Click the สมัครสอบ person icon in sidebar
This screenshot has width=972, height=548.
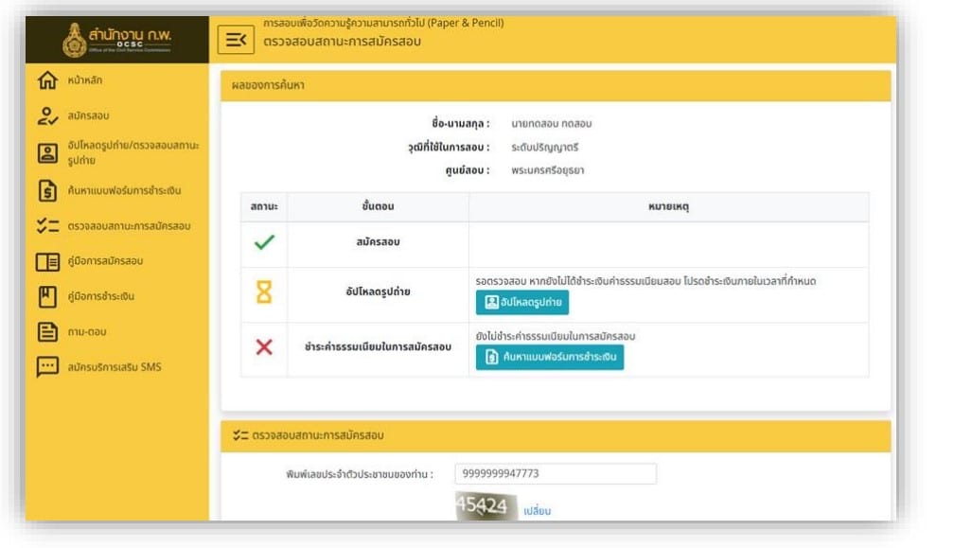click(47, 116)
